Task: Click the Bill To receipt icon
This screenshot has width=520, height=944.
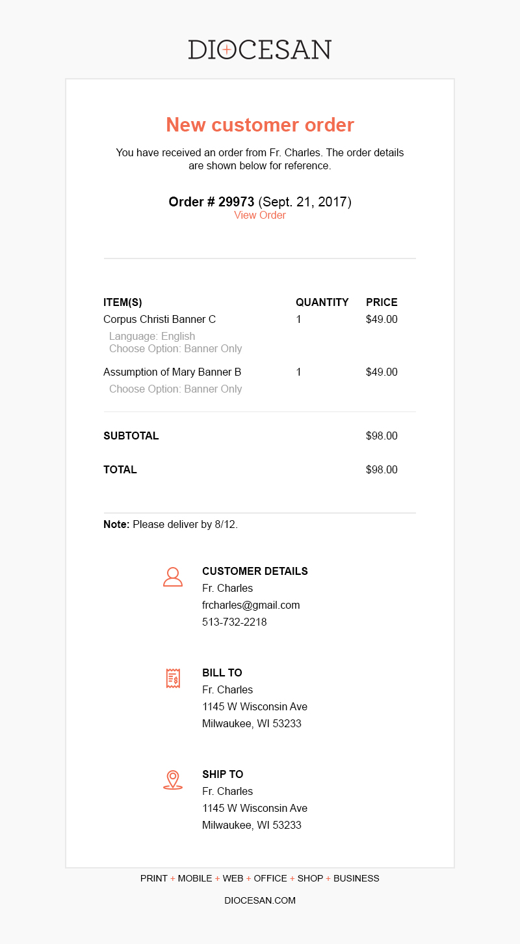Action: click(x=173, y=678)
